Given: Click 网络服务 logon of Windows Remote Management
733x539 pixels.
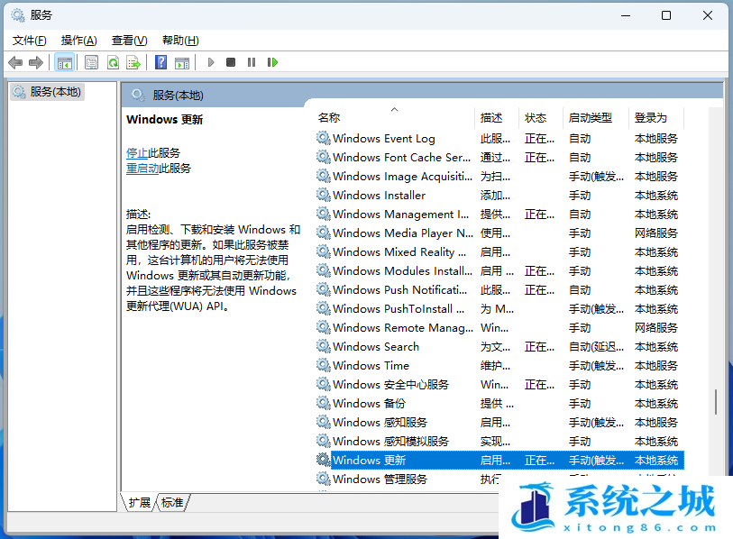Looking at the screenshot, I should [x=655, y=328].
